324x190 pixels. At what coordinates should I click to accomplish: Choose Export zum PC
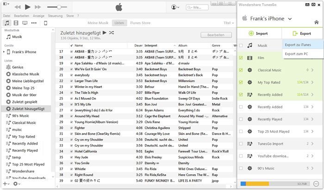pos(303,54)
